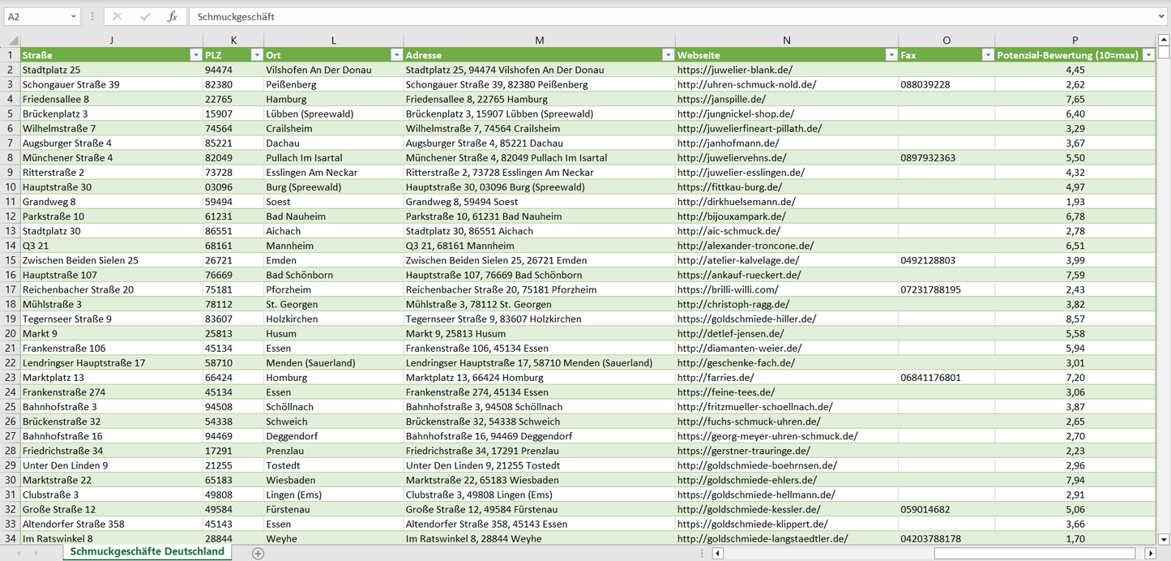Click the Insert Function fx icon
The image size is (1171, 561).
click(172, 16)
